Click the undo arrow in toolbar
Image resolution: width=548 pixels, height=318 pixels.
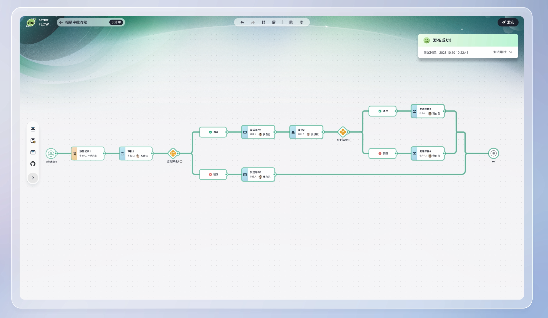(x=242, y=22)
